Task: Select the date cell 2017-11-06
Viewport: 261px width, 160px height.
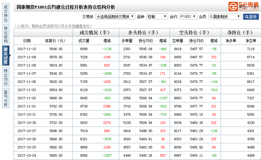Action: tap(27, 82)
